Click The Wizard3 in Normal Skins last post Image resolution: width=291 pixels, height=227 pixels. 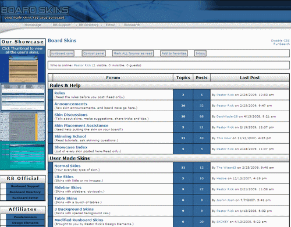click(226, 168)
